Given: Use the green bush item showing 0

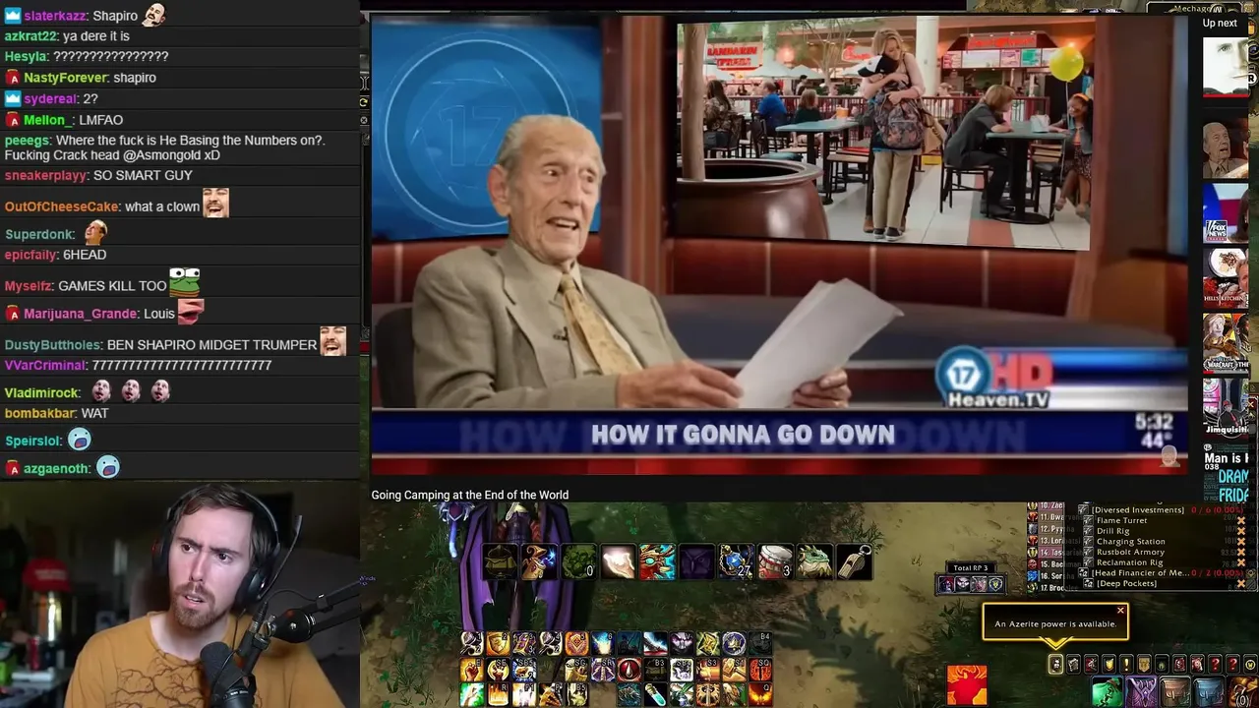Looking at the screenshot, I should [579, 561].
